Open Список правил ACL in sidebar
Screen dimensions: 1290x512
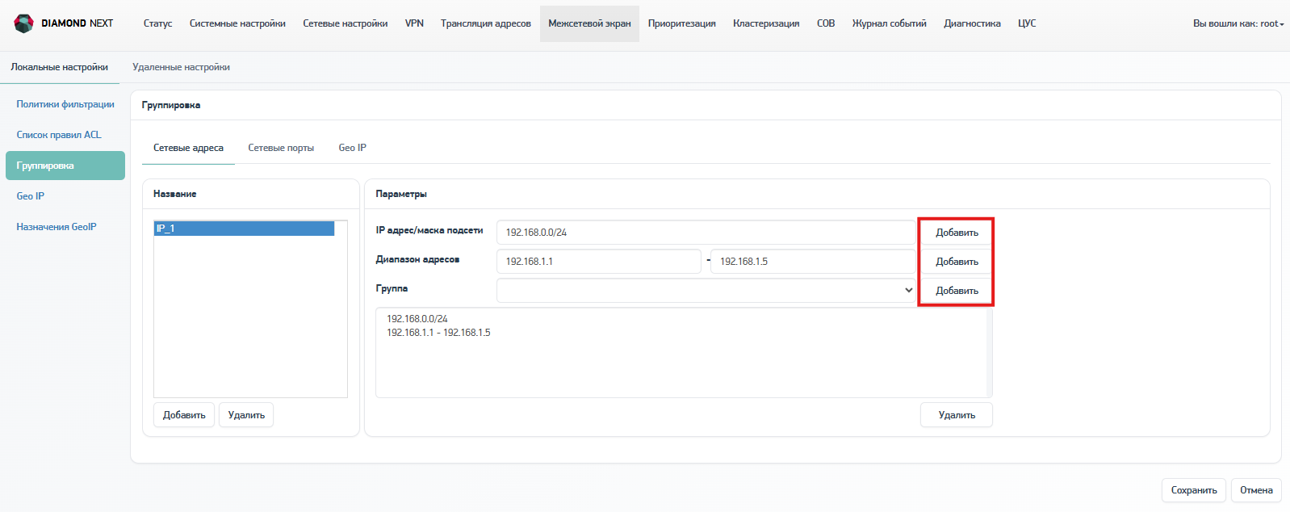coord(59,135)
